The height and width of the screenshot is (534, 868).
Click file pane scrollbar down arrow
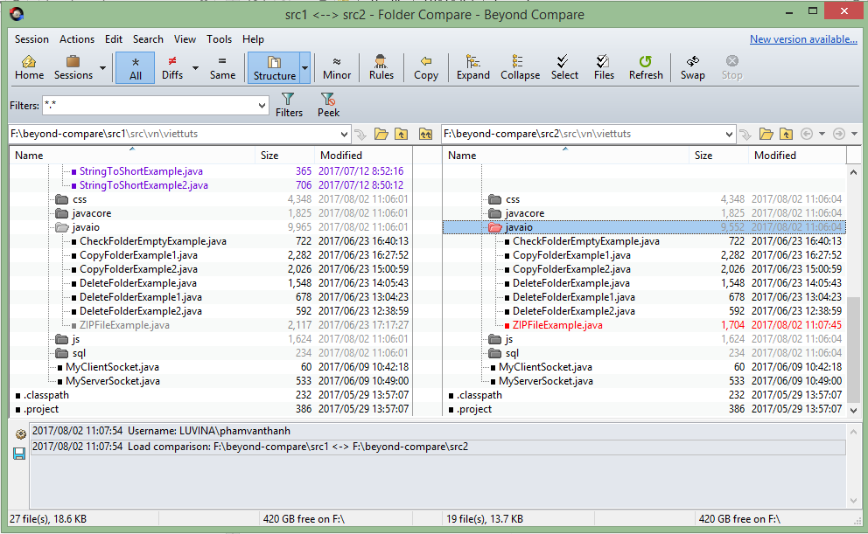[x=853, y=410]
